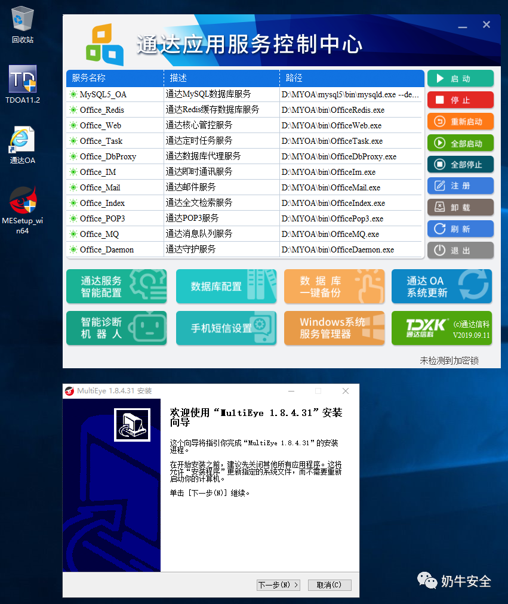Click 下一步(N) in the MultiEye installer

click(278, 585)
